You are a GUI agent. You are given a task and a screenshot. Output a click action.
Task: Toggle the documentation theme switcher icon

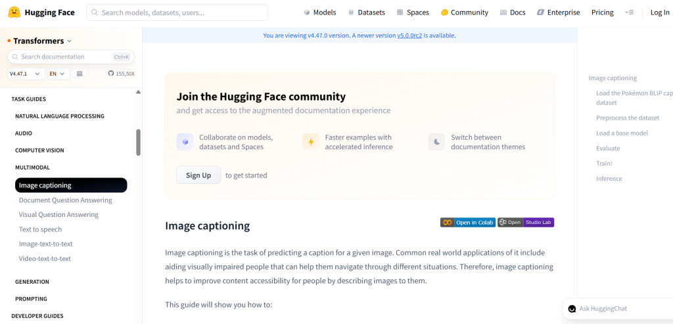pos(80,74)
